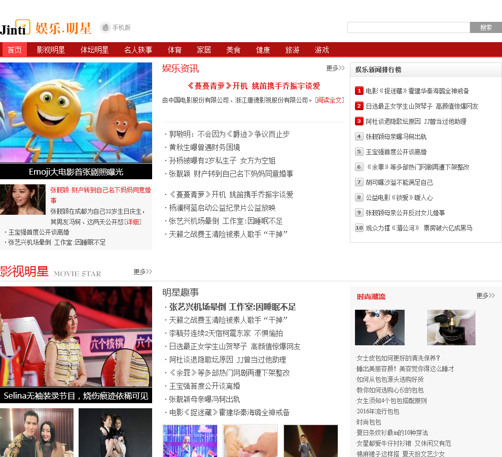View the Emoji大电影 banner image
This screenshot has width=502, height=457.
coord(76,113)
